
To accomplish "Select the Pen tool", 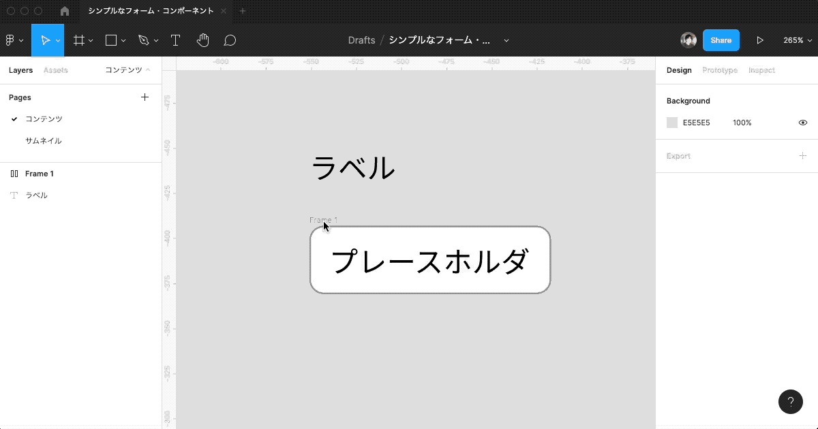I will pyautogui.click(x=144, y=41).
